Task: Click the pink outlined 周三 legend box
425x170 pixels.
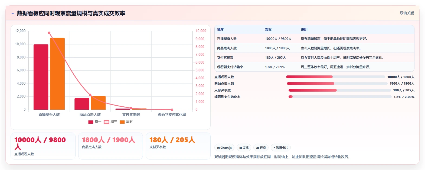Action: click(x=106, y=122)
